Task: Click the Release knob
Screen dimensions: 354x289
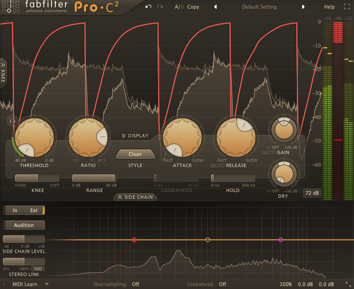Action: click(x=236, y=137)
